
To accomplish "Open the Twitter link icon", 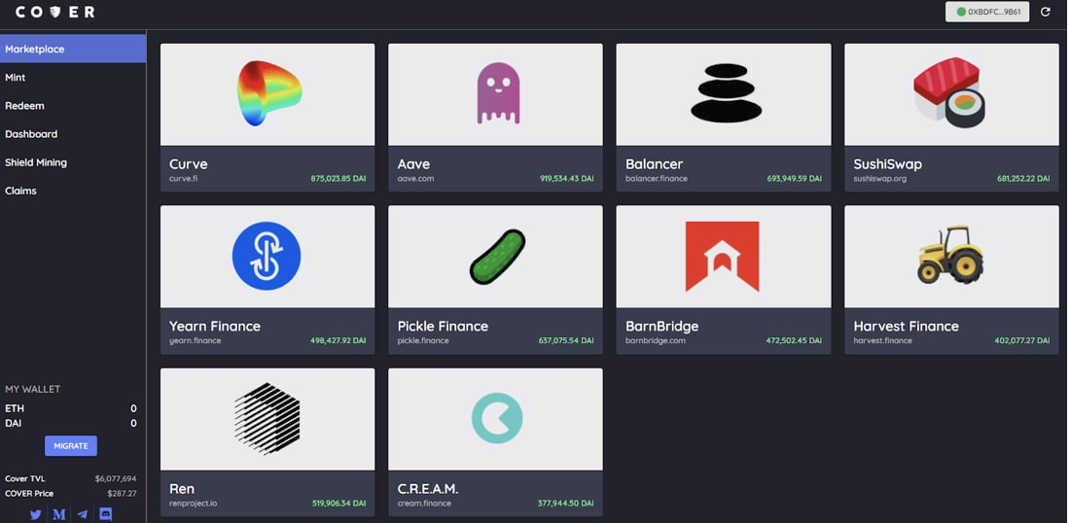I will click(x=35, y=515).
